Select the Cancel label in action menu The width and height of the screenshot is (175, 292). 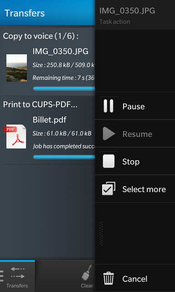tap(135, 279)
